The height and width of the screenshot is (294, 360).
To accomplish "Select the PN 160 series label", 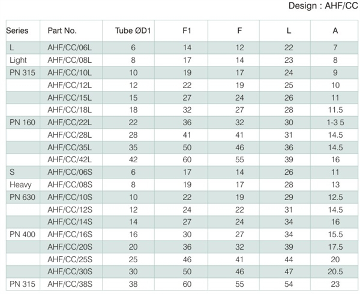I will [x=23, y=122].
